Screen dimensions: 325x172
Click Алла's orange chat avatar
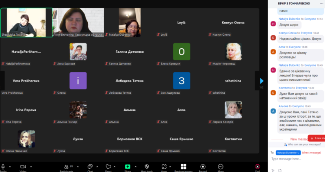pyautogui.click(x=273, y=52)
